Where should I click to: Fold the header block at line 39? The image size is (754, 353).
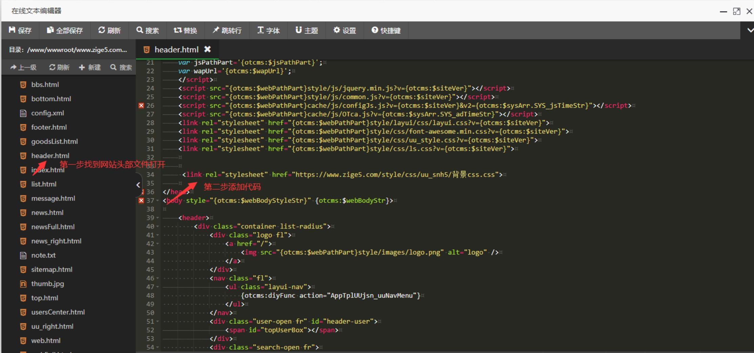pos(157,218)
